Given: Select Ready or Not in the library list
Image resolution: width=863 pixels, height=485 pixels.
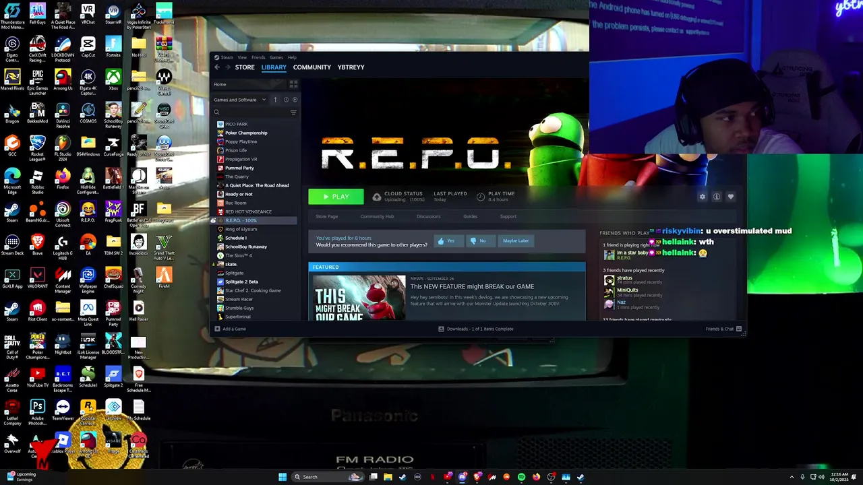Looking at the screenshot, I should coord(239,194).
